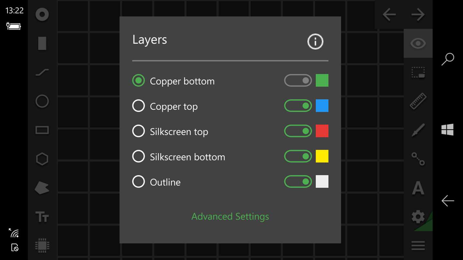This screenshot has width=463, height=260.
Task: Select the Silkscreen top radio button
Action: coord(139,131)
